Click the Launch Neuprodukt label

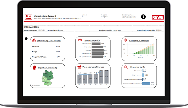(x=31, y=30)
